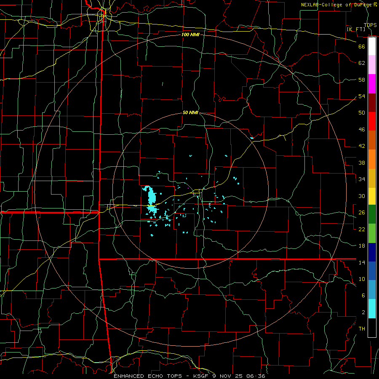
Task: Click the 'ENHANCED ECHO TOPS' product title
Action: (147, 376)
